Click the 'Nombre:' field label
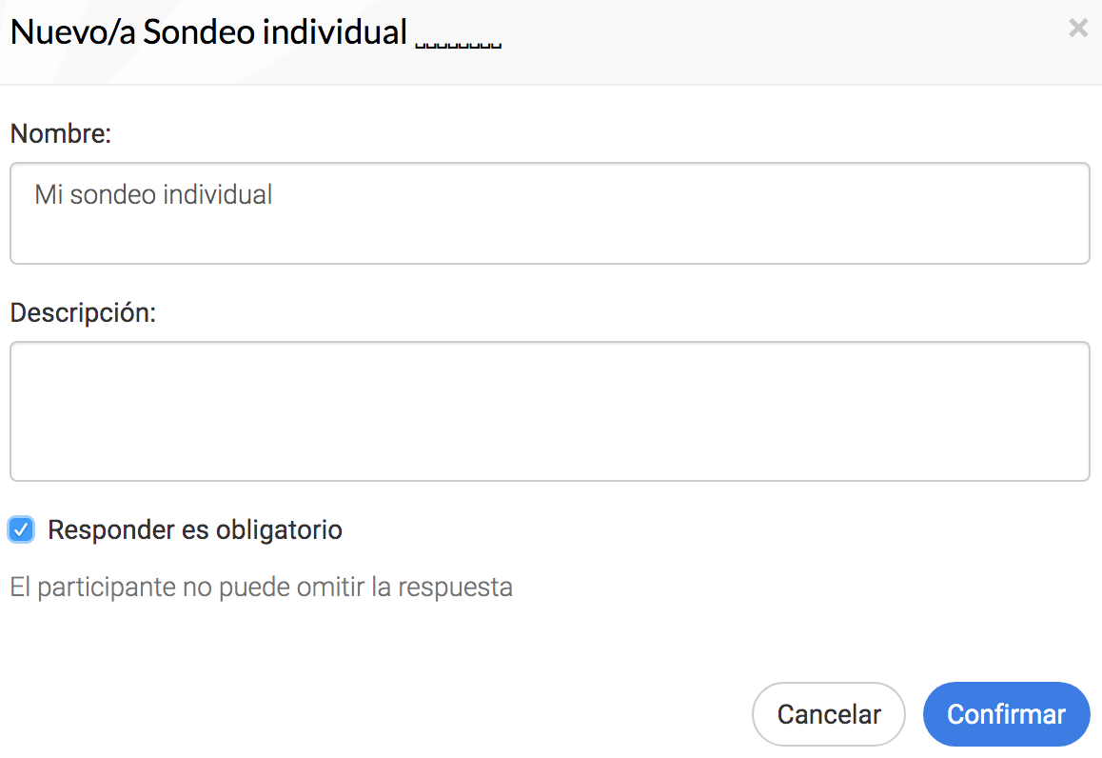1102x758 pixels. pyautogui.click(x=61, y=133)
